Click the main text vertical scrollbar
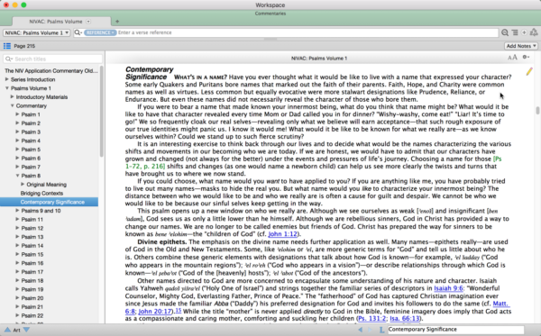Image resolution: width=541 pixels, height=336 pixels. click(537, 111)
